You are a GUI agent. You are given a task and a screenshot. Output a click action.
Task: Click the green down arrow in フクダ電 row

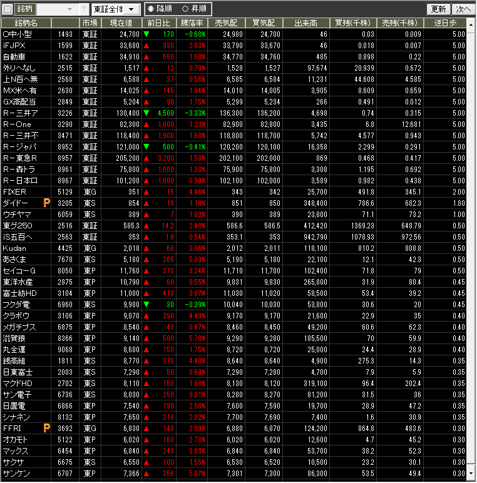146,305
